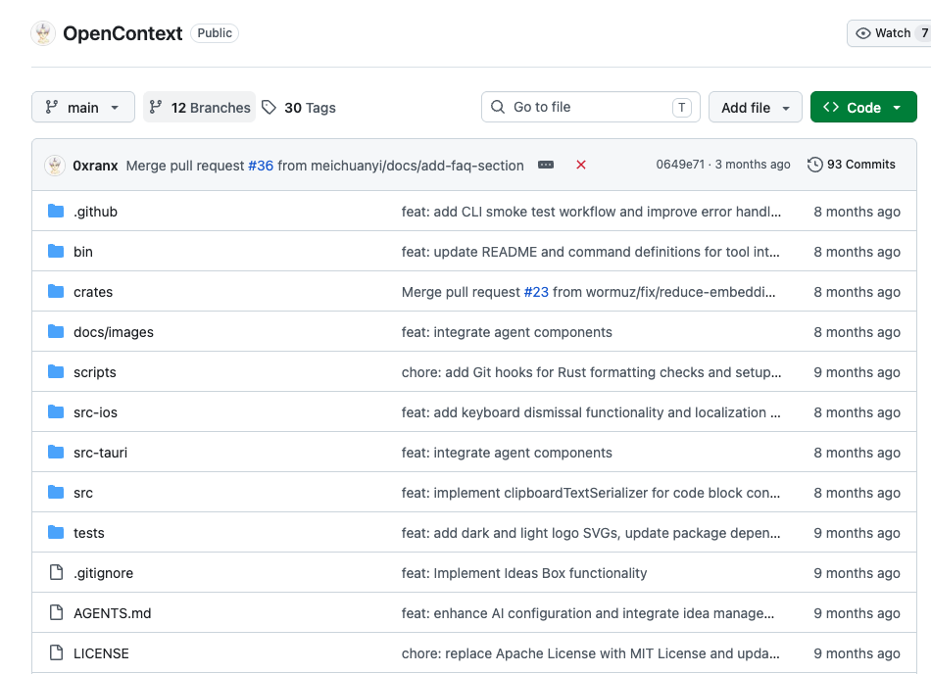
Task: Open the main branch dropdown
Action: [83, 108]
